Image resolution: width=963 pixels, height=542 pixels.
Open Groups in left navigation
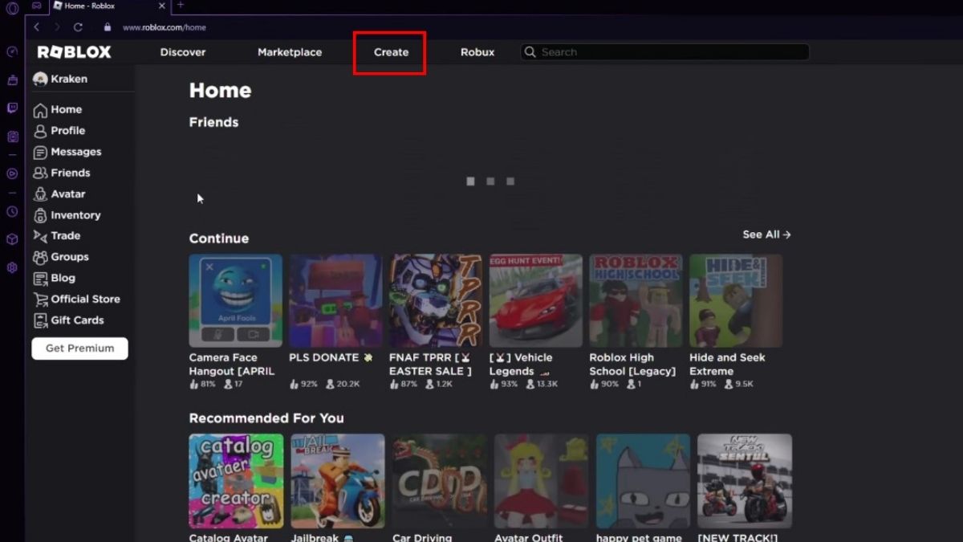click(x=61, y=257)
